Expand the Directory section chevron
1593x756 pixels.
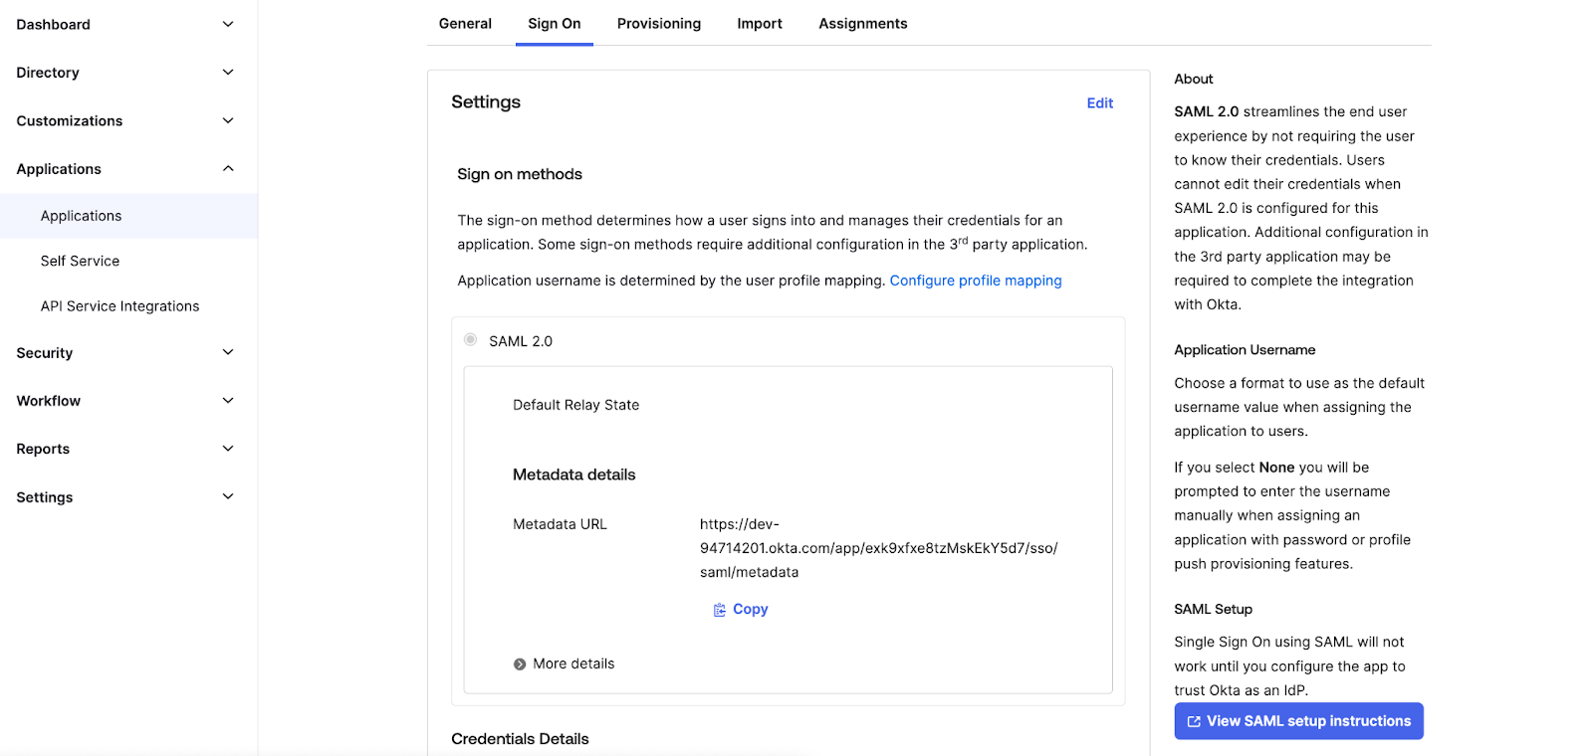point(228,73)
